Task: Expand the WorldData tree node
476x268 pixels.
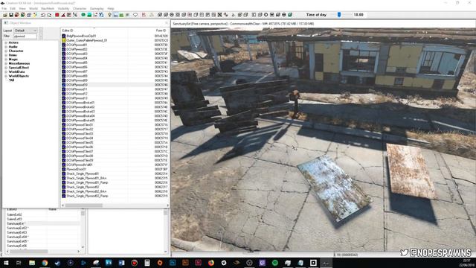Action: click(x=6, y=71)
